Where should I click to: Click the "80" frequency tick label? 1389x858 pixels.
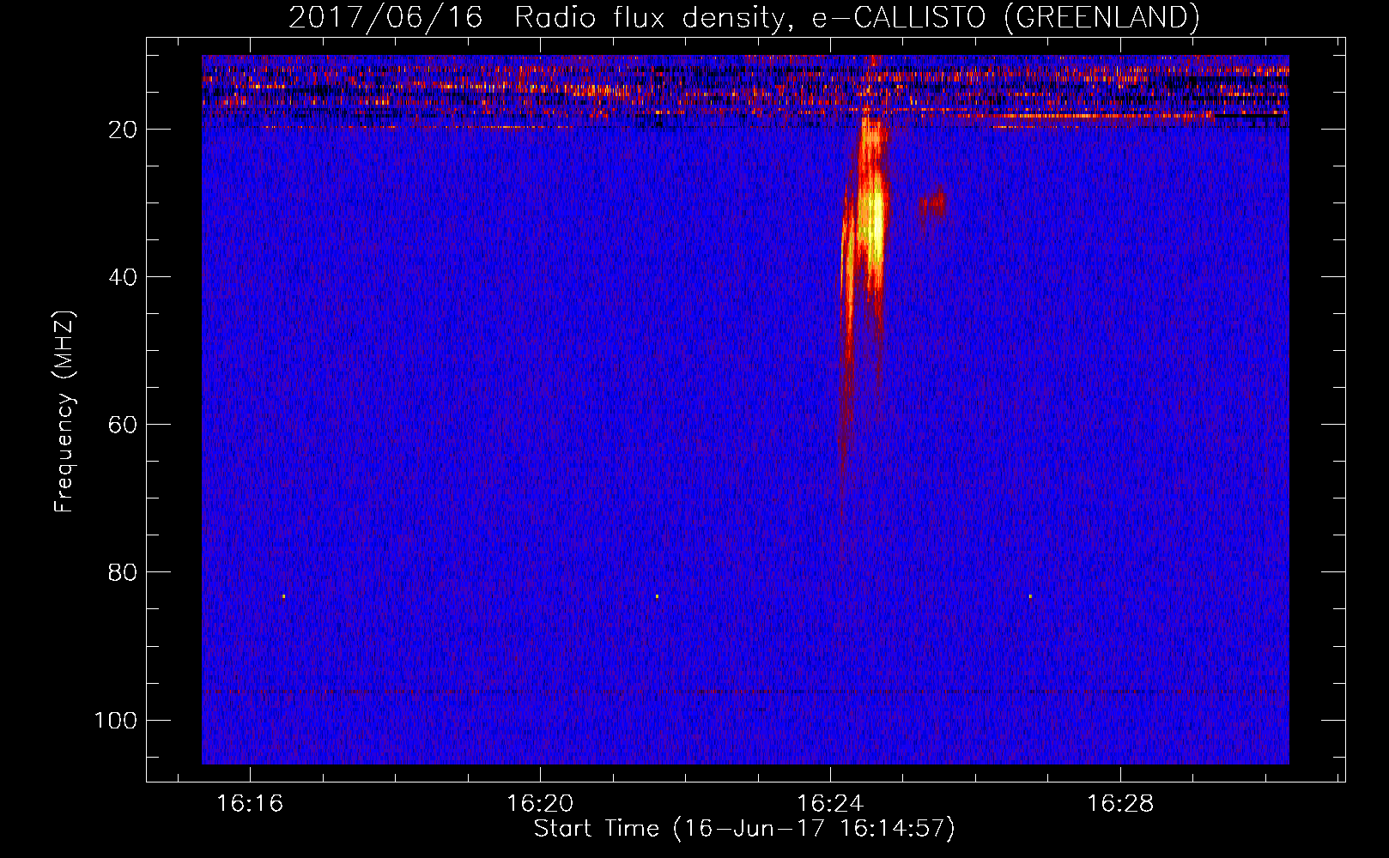click(x=123, y=572)
